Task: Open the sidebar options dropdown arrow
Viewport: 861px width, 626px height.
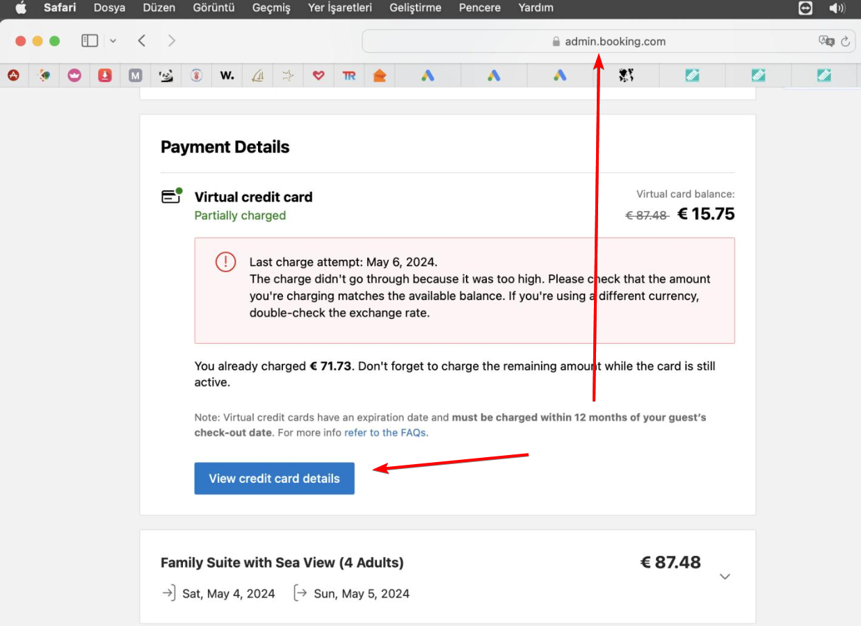Action: [113, 41]
